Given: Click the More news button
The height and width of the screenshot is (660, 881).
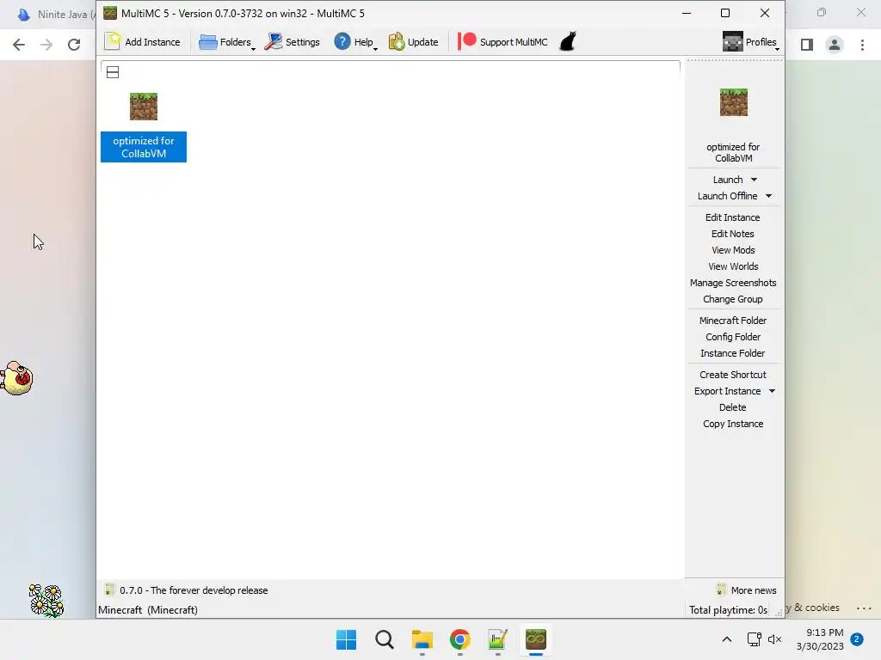Looking at the screenshot, I should point(747,590).
